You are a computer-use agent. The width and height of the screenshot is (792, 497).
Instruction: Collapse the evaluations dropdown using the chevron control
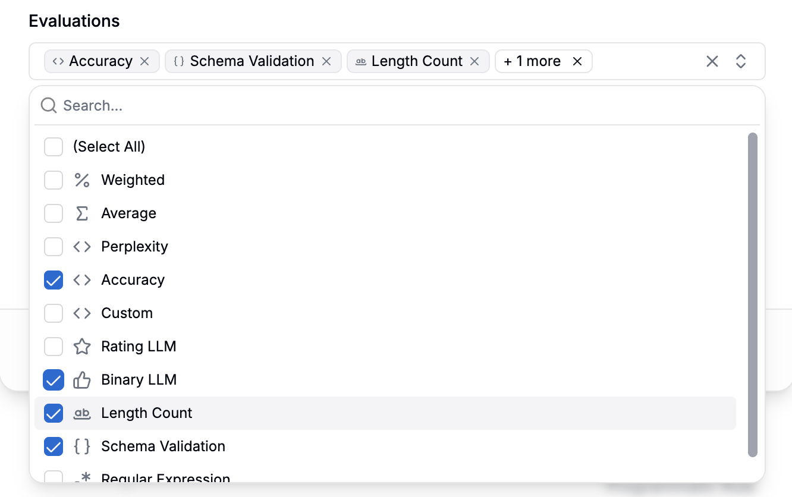tap(741, 61)
